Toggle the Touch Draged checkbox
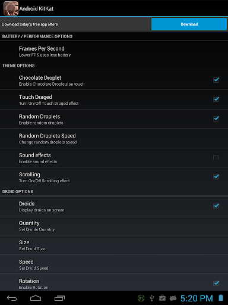This screenshot has height=305, width=228. [x=216, y=99]
